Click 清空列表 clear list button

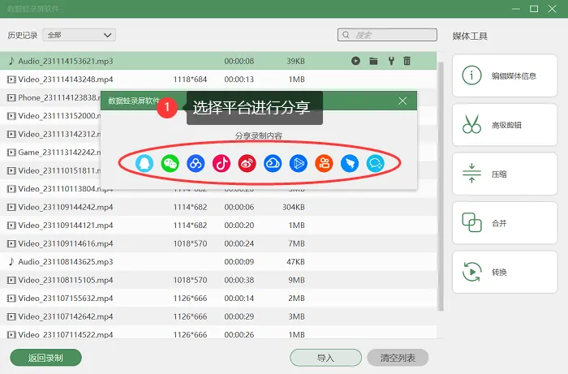pyautogui.click(x=398, y=358)
